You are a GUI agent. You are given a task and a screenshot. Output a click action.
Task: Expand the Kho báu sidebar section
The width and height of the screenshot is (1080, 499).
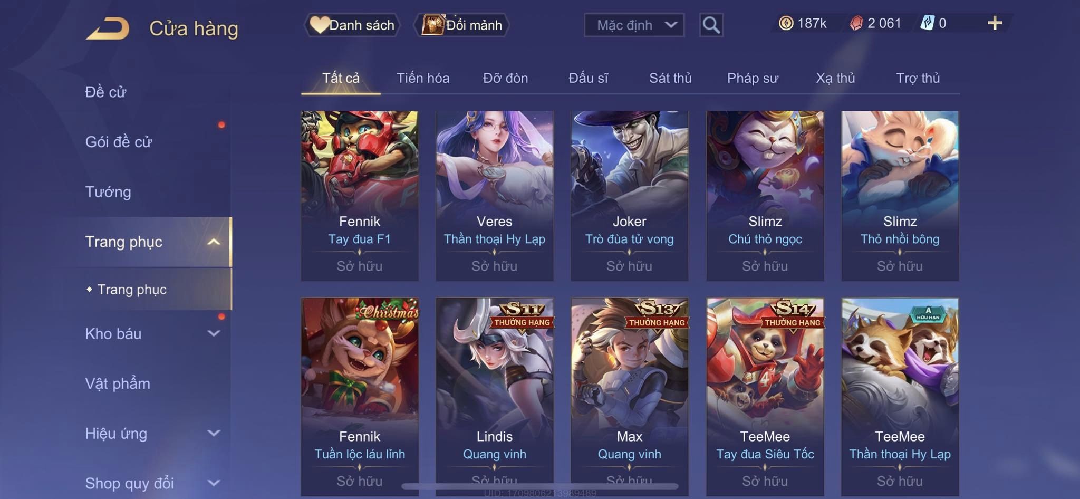point(214,333)
